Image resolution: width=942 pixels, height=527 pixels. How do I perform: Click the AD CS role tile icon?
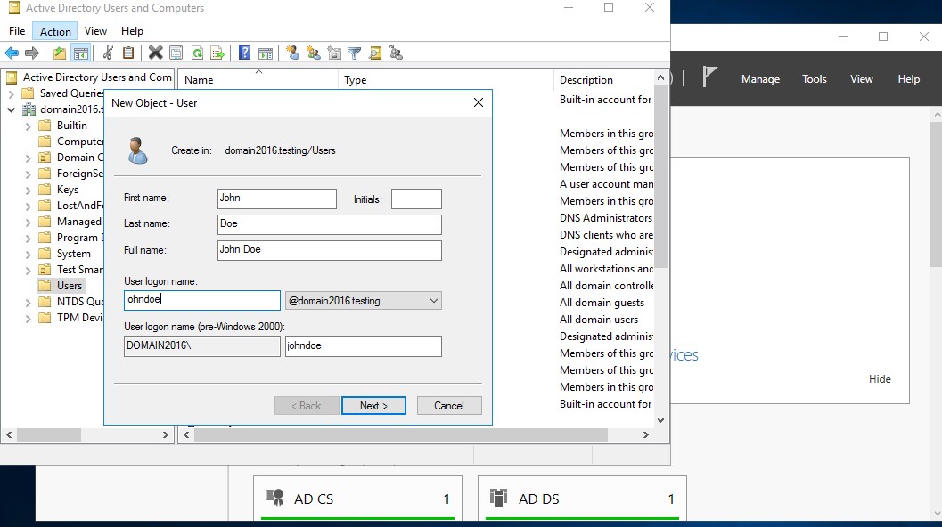pyautogui.click(x=275, y=498)
